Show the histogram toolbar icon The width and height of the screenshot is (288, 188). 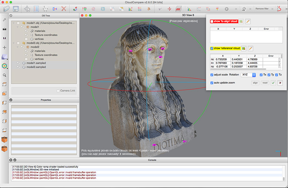coord(189,9)
